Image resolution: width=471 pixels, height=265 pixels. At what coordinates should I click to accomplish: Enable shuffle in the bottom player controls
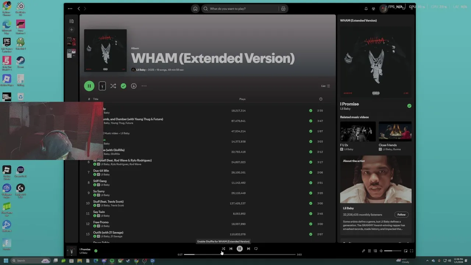pyautogui.click(x=223, y=249)
